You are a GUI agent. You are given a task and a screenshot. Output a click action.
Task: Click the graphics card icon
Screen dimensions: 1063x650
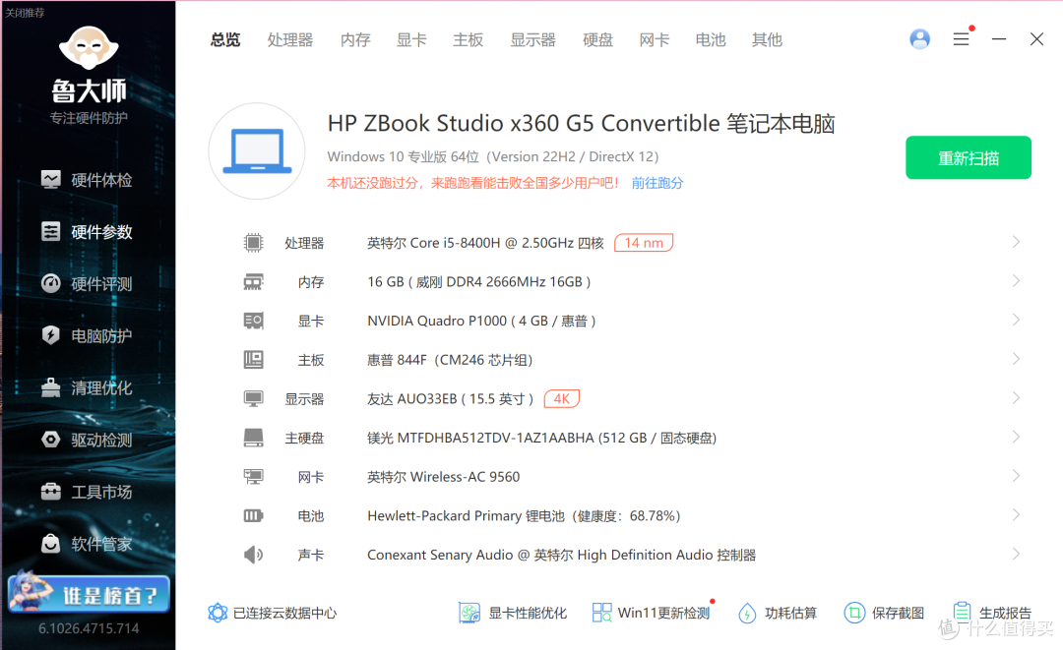254,321
